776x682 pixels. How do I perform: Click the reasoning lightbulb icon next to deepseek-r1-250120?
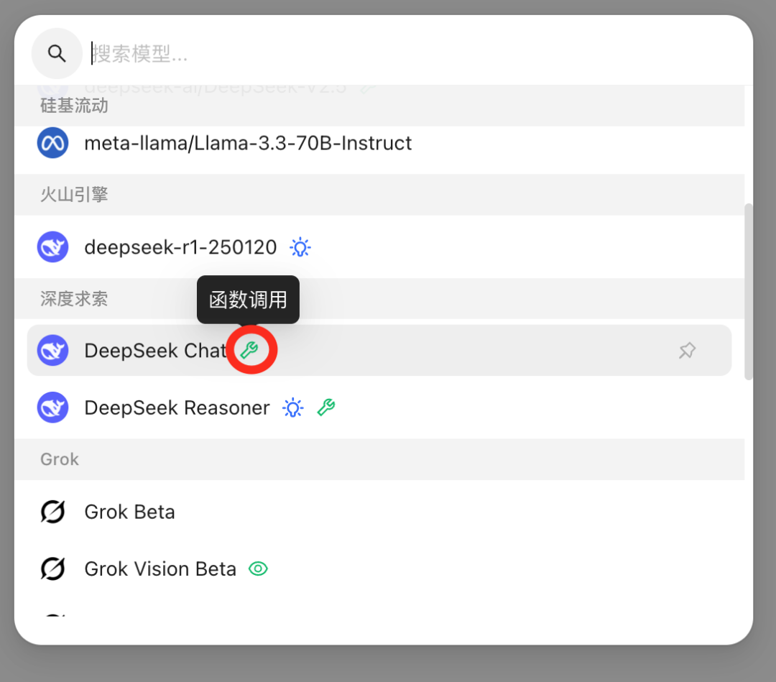tap(300, 248)
